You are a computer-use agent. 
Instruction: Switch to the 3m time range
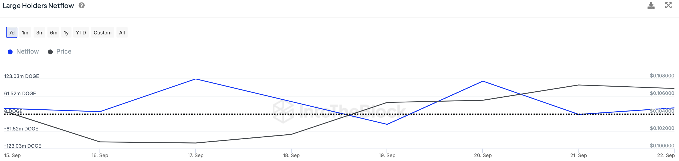40,32
